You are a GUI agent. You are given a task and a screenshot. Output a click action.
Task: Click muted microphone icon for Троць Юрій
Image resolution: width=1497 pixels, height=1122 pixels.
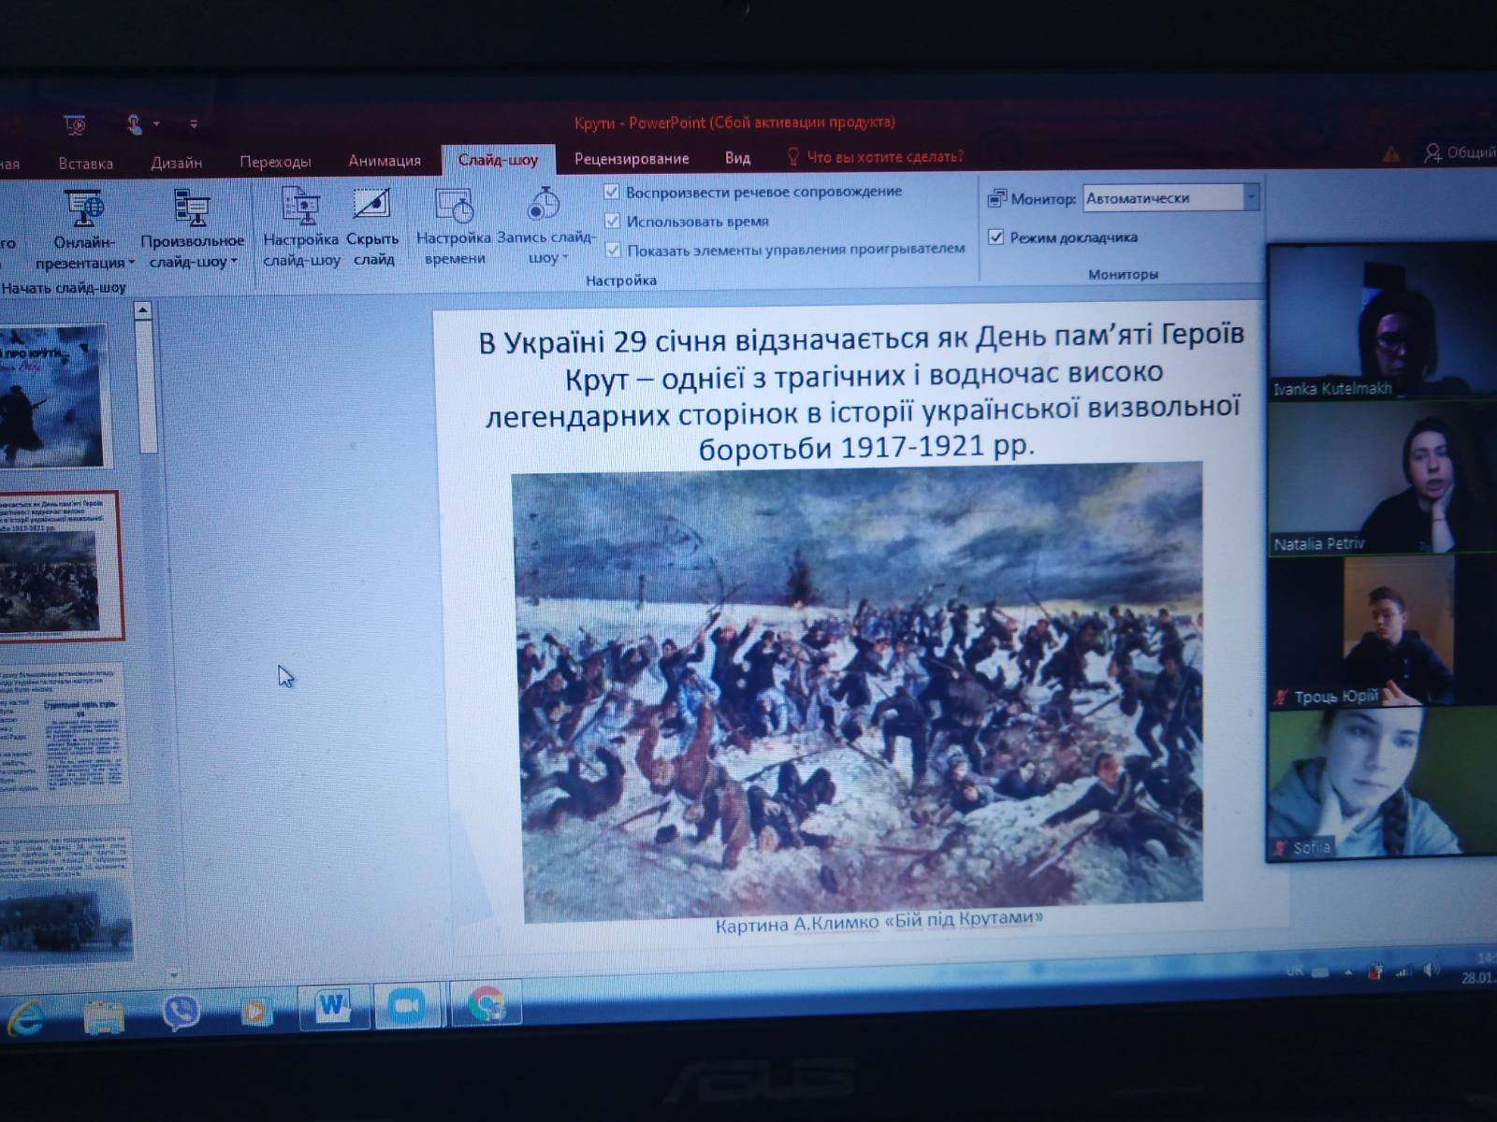[x=1281, y=697]
